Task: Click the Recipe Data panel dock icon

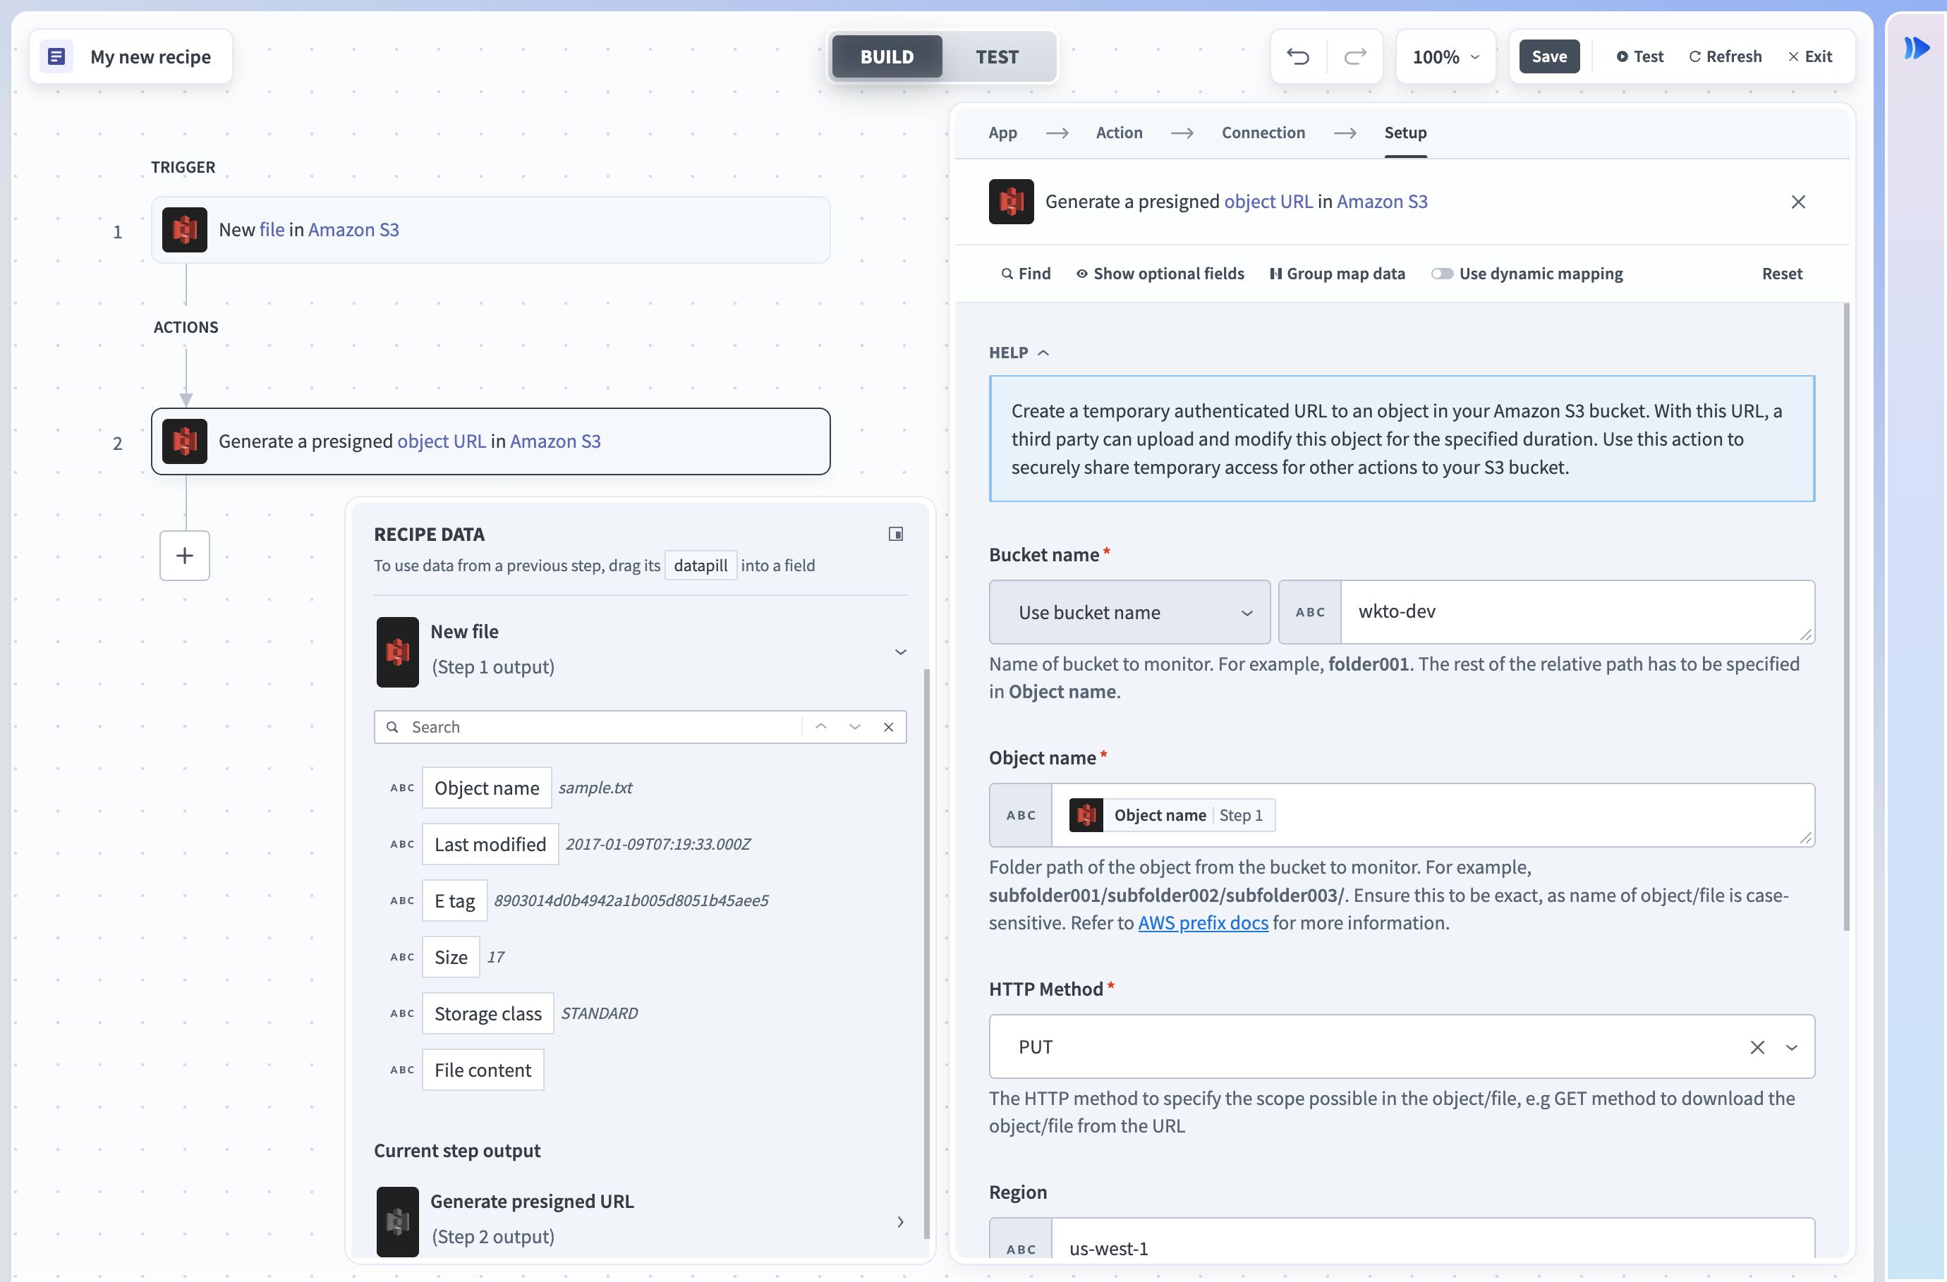Action: 896,534
